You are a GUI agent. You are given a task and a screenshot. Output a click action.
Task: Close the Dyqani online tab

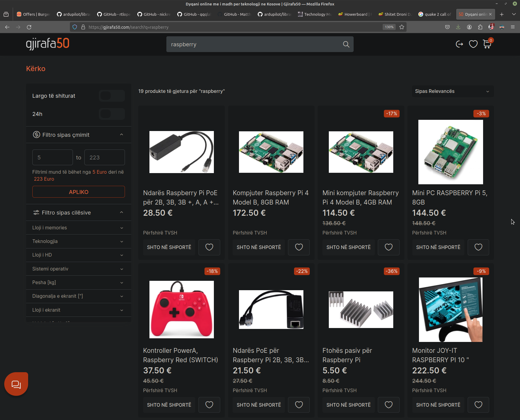(x=490, y=14)
